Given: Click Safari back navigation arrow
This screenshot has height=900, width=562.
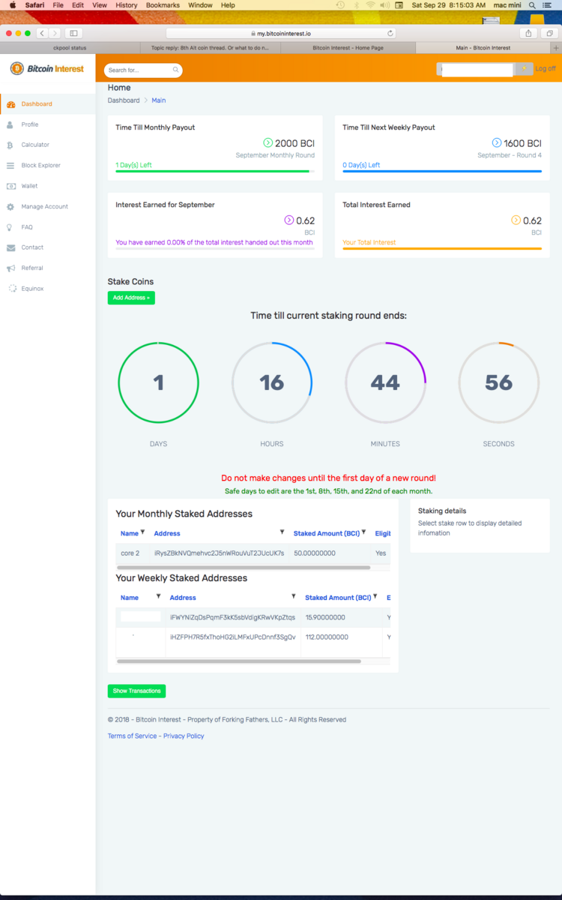Looking at the screenshot, I should [x=41, y=33].
